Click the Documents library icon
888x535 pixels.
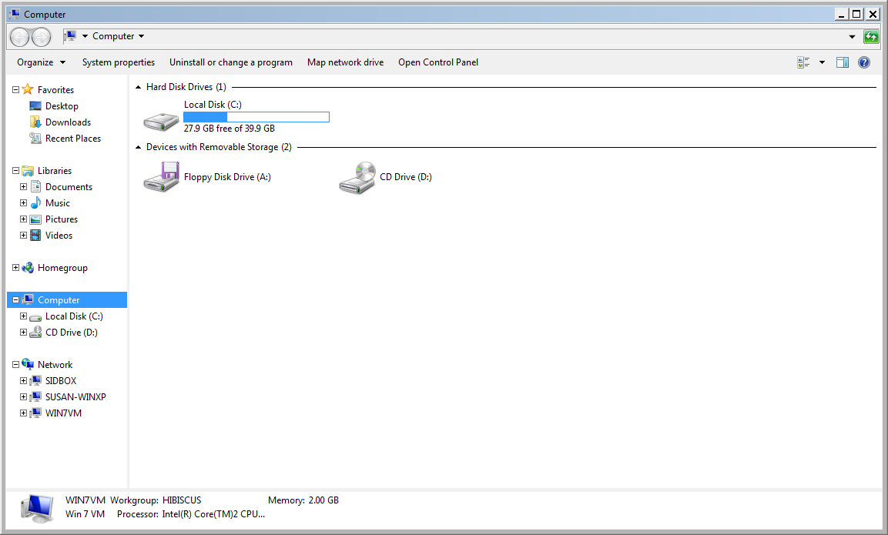(35, 186)
